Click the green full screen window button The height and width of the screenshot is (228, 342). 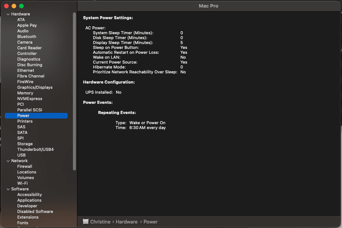point(21,6)
